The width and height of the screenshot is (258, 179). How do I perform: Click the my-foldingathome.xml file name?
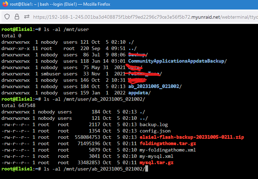pos(168,150)
